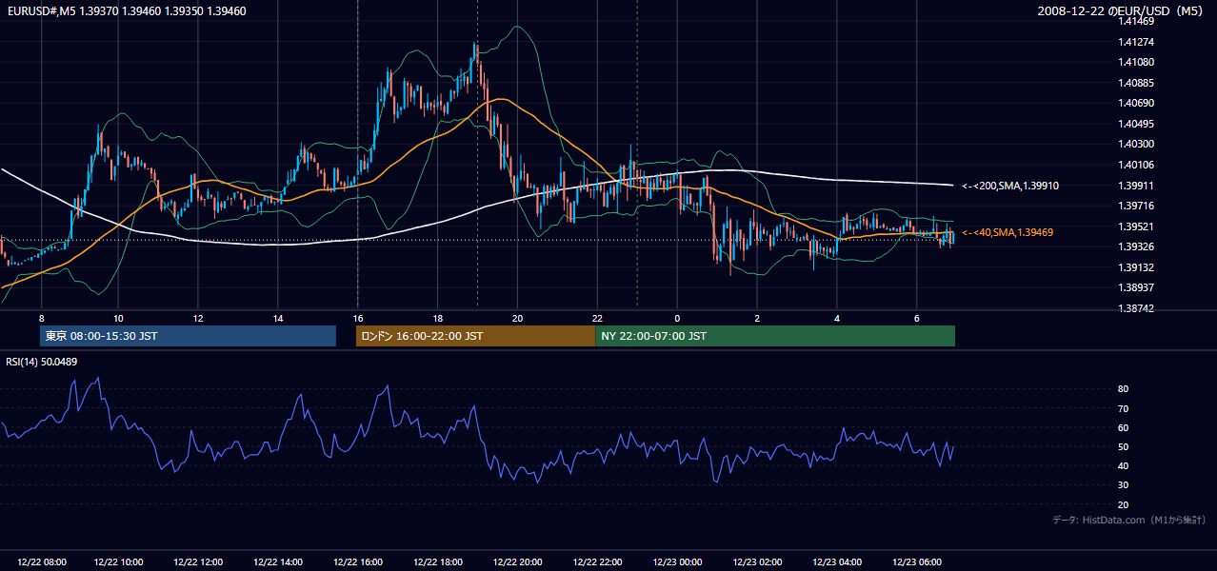Screen dimensions: 1217x571
Task: Click the London 16:00-22:00 JST session bar
Action: pos(475,336)
